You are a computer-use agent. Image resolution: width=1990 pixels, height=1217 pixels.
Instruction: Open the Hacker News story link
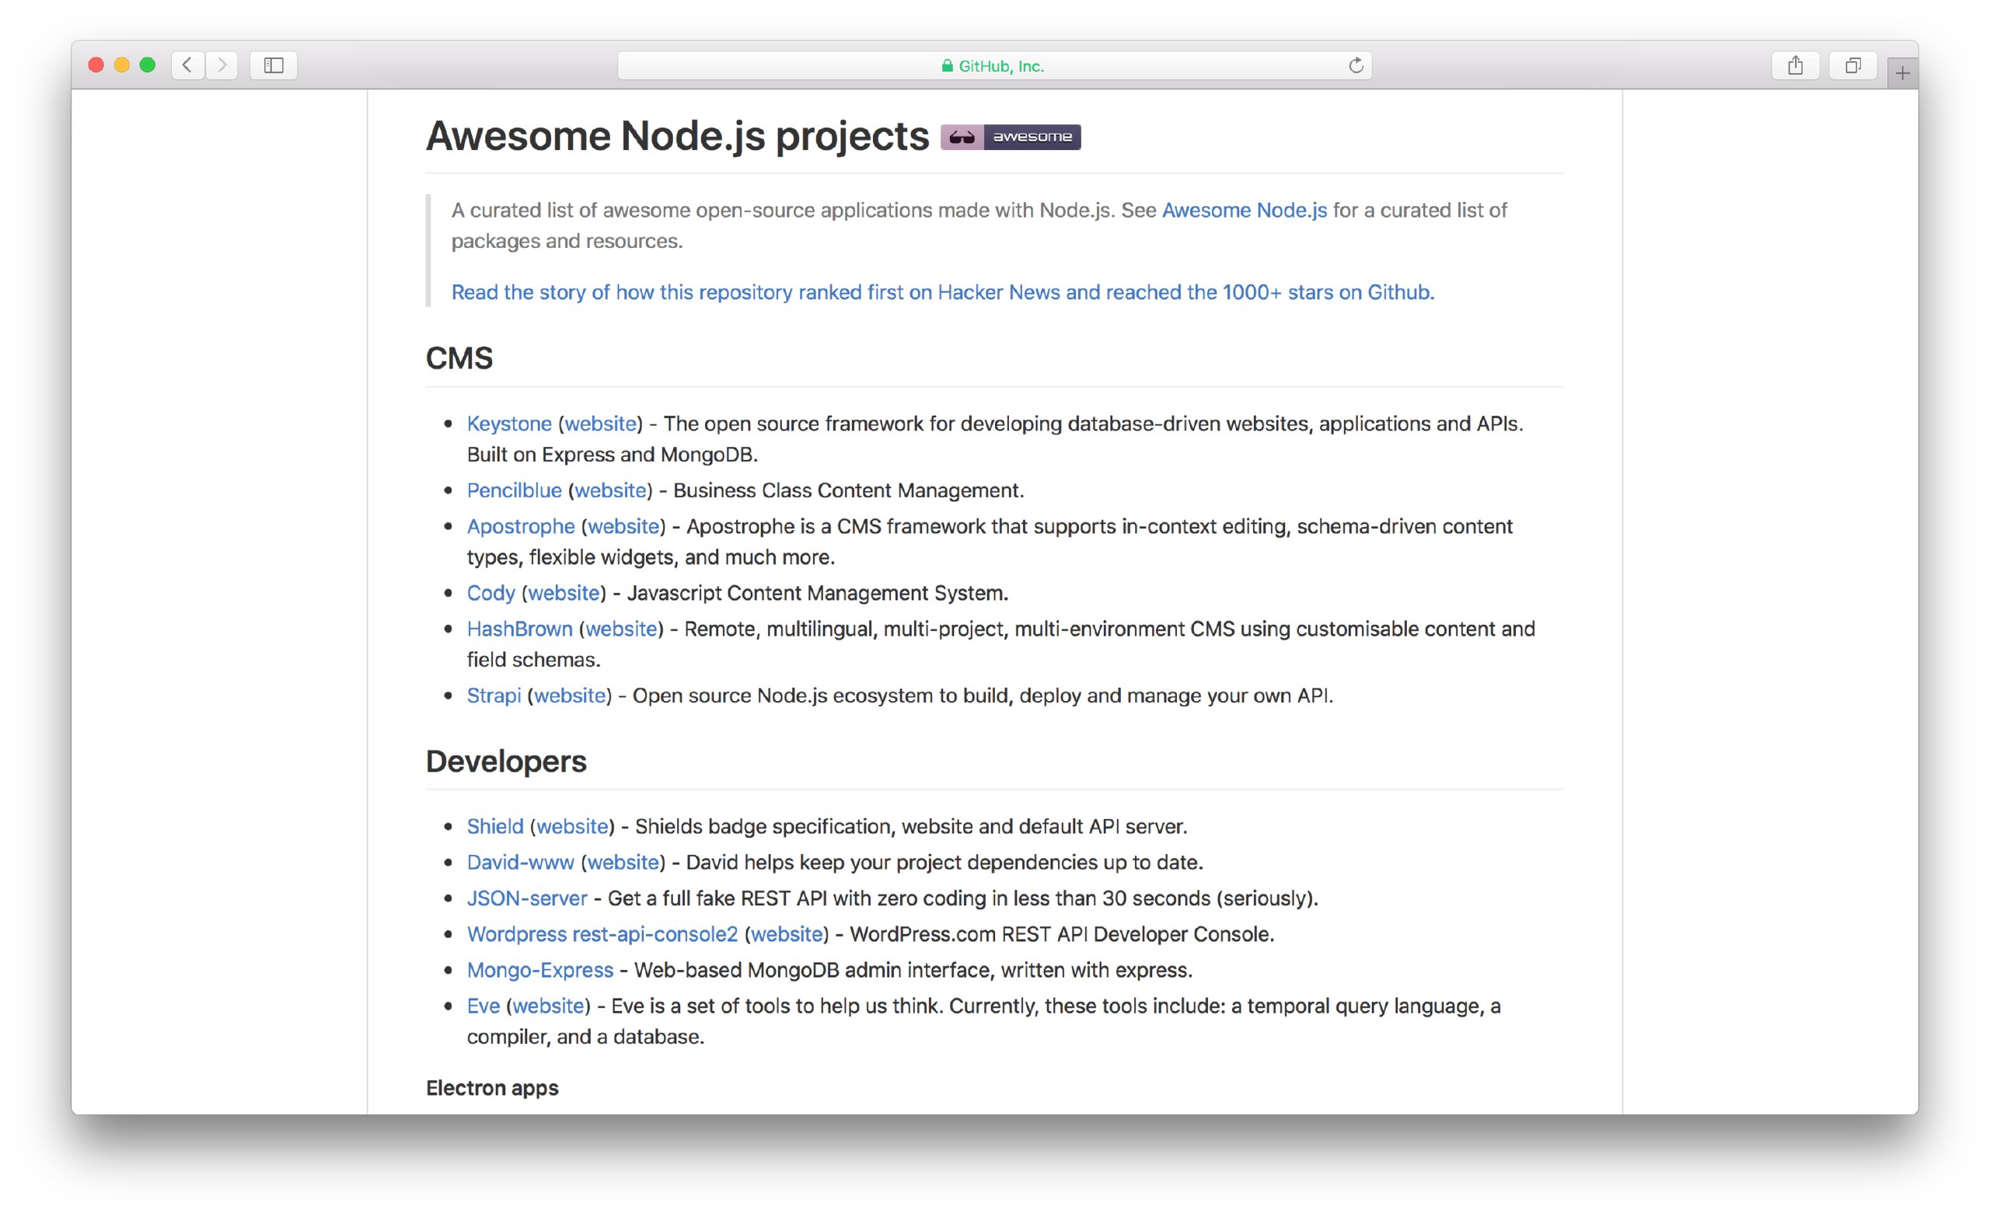pos(942,292)
